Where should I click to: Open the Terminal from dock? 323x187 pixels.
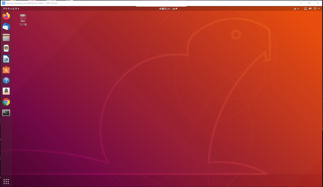tap(6, 113)
